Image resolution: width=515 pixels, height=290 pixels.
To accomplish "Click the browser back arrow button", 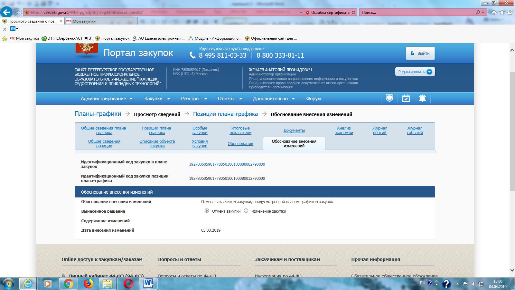I will (6, 12).
